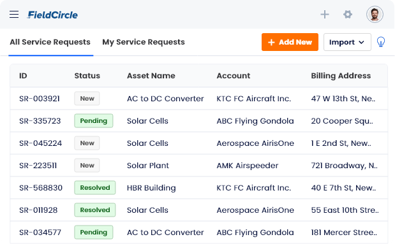Select AC to DC Converter in SR-003921 row
The image size is (395, 244).
[165, 99]
